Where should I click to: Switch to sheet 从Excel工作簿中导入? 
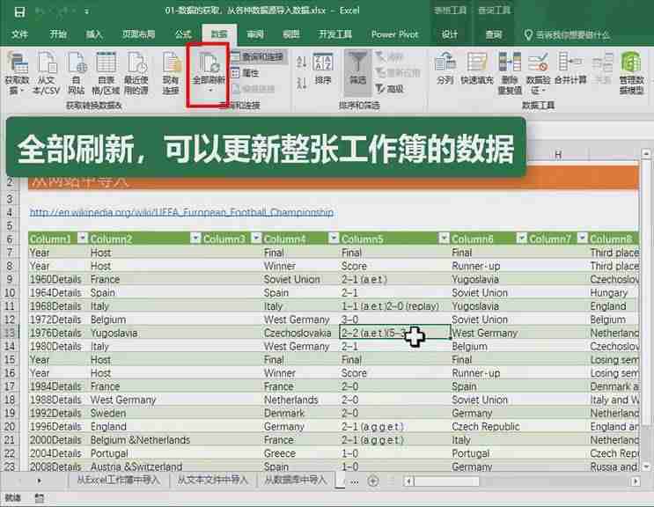coord(119,481)
